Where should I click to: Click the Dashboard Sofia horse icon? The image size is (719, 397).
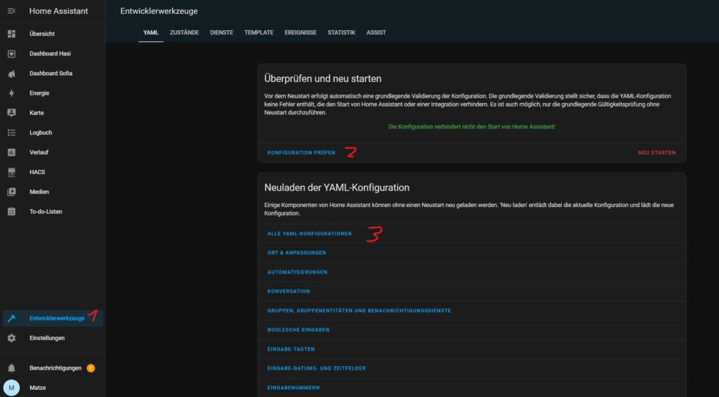tap(11, 73)
